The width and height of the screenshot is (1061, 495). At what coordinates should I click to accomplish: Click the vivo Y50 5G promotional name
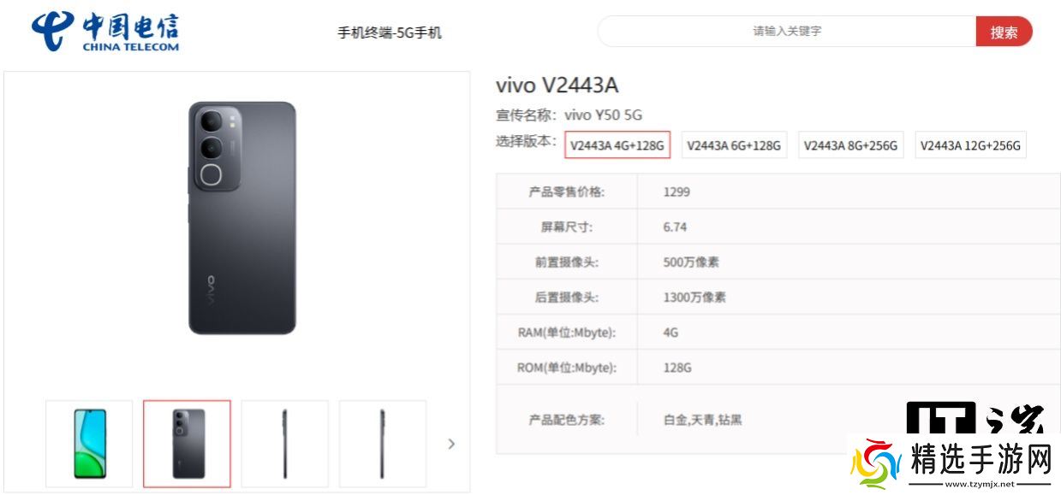pos(603,115)
